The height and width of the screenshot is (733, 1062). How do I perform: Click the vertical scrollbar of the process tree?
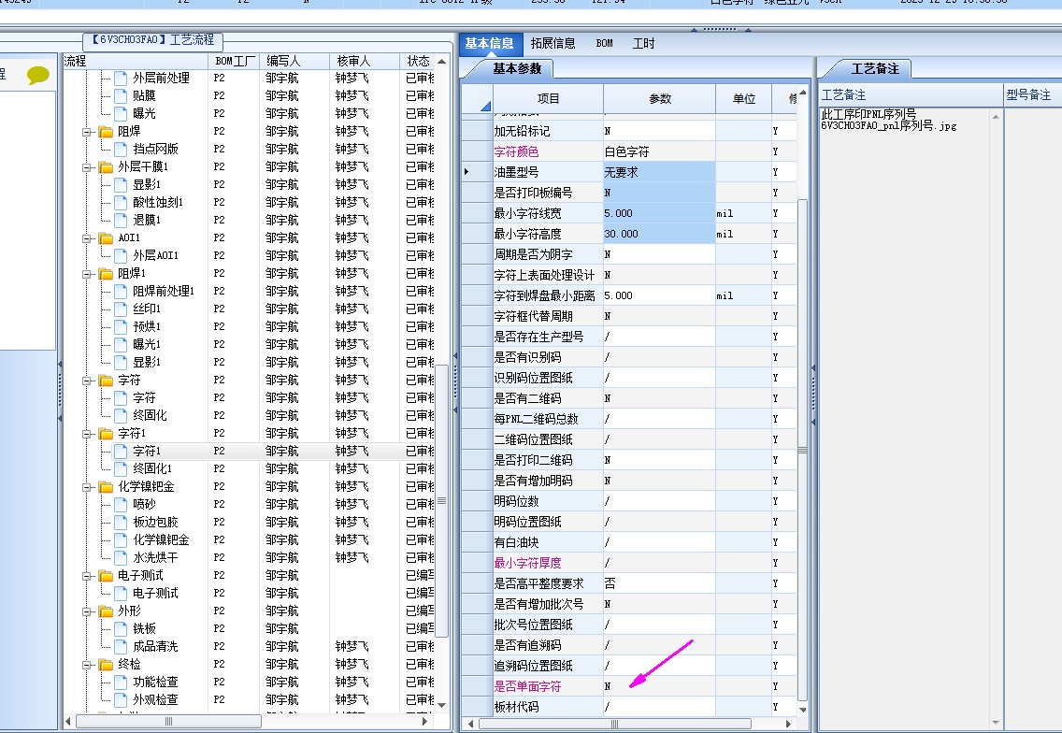[441, 500]
